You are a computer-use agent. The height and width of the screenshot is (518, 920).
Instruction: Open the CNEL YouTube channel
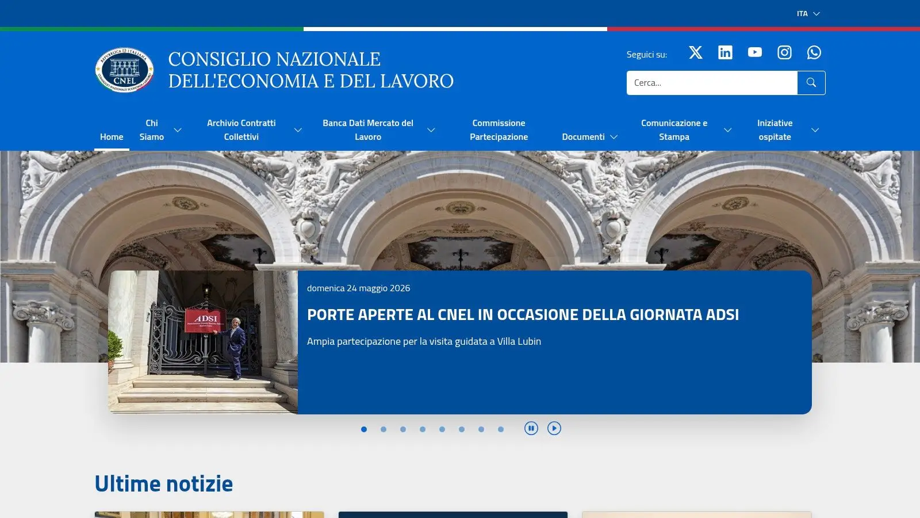point(755,52)
